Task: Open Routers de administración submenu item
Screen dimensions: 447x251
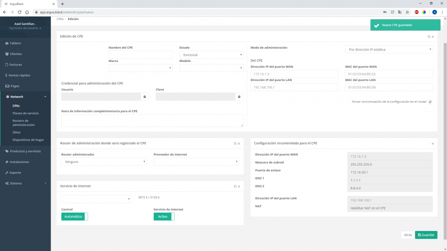Action: pyautogui.click(x=24, y=122)
